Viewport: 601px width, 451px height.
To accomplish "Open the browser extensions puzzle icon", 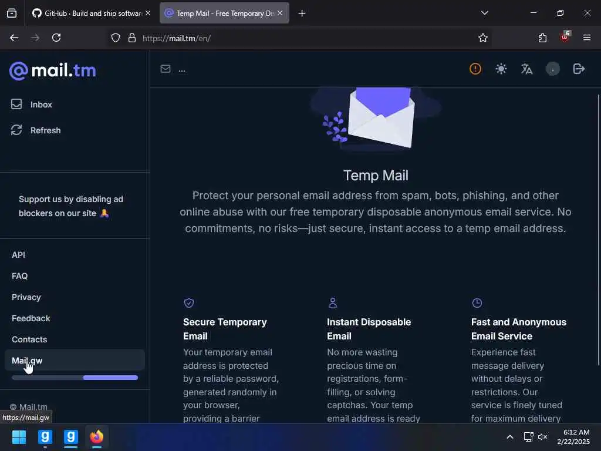I will [542, 38].
